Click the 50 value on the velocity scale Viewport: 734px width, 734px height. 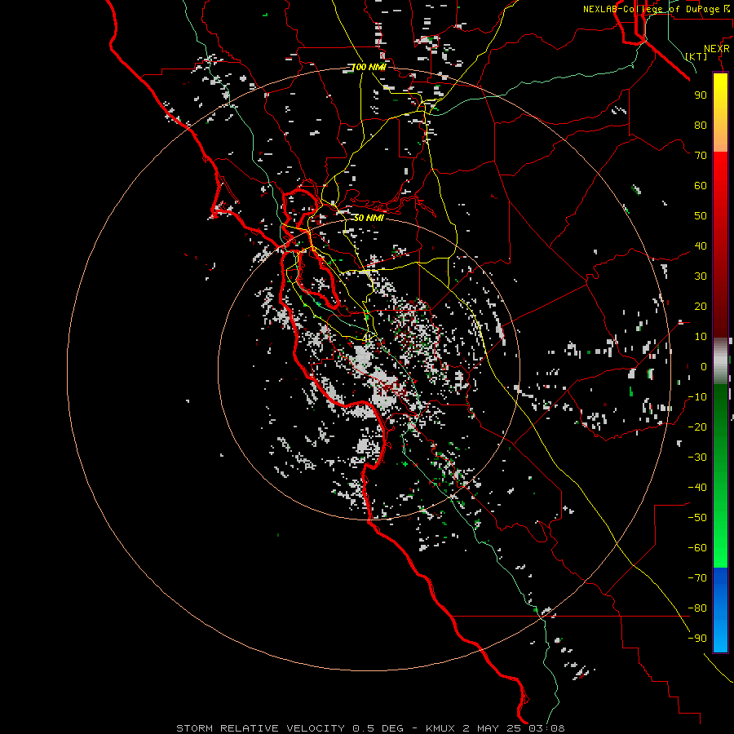pyautogui.click(x=701, y=216)
